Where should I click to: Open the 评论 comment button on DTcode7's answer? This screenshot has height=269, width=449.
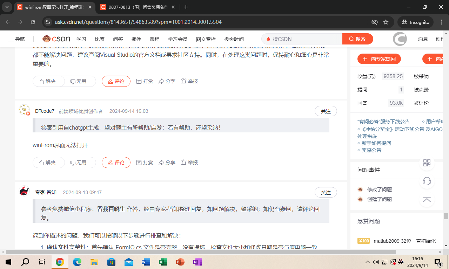click(116, 162)
